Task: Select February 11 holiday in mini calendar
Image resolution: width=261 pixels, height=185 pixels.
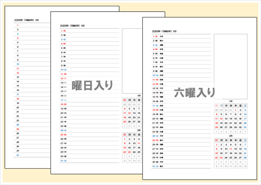Action: click(231, 148)
